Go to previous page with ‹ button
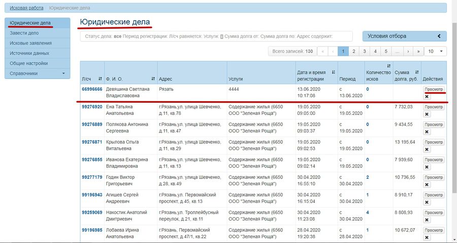The image size is (457, 243). click(x=333, y=51)
